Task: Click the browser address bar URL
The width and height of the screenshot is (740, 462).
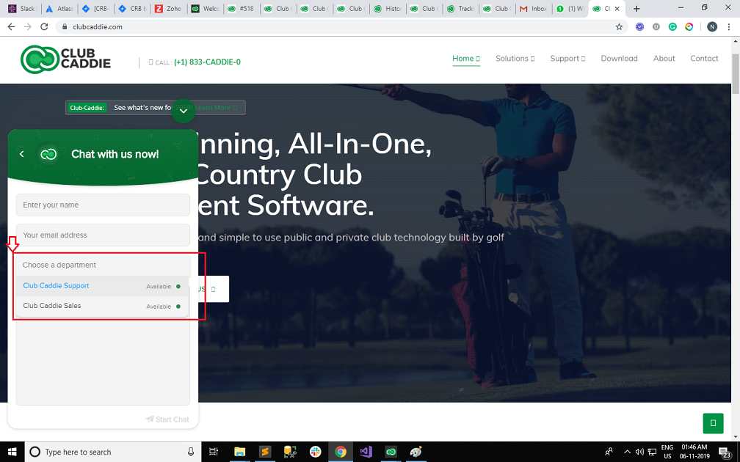Action: tap(98, 27)
